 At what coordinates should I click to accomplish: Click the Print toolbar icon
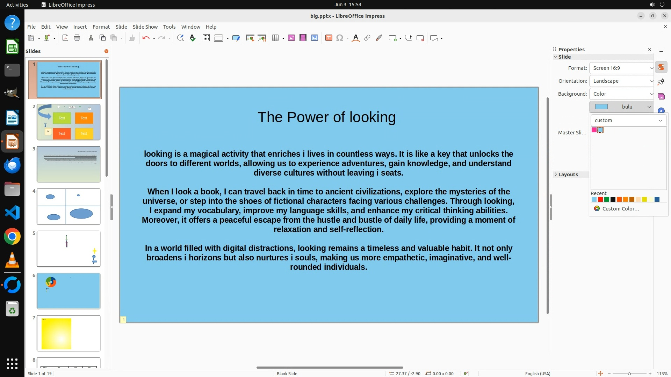[x=77, y=38]
